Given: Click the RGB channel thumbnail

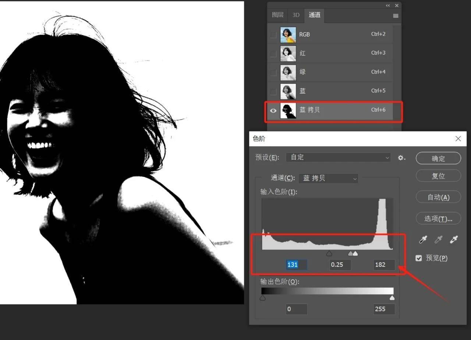Looking at the screenshot, I should 288,35.
